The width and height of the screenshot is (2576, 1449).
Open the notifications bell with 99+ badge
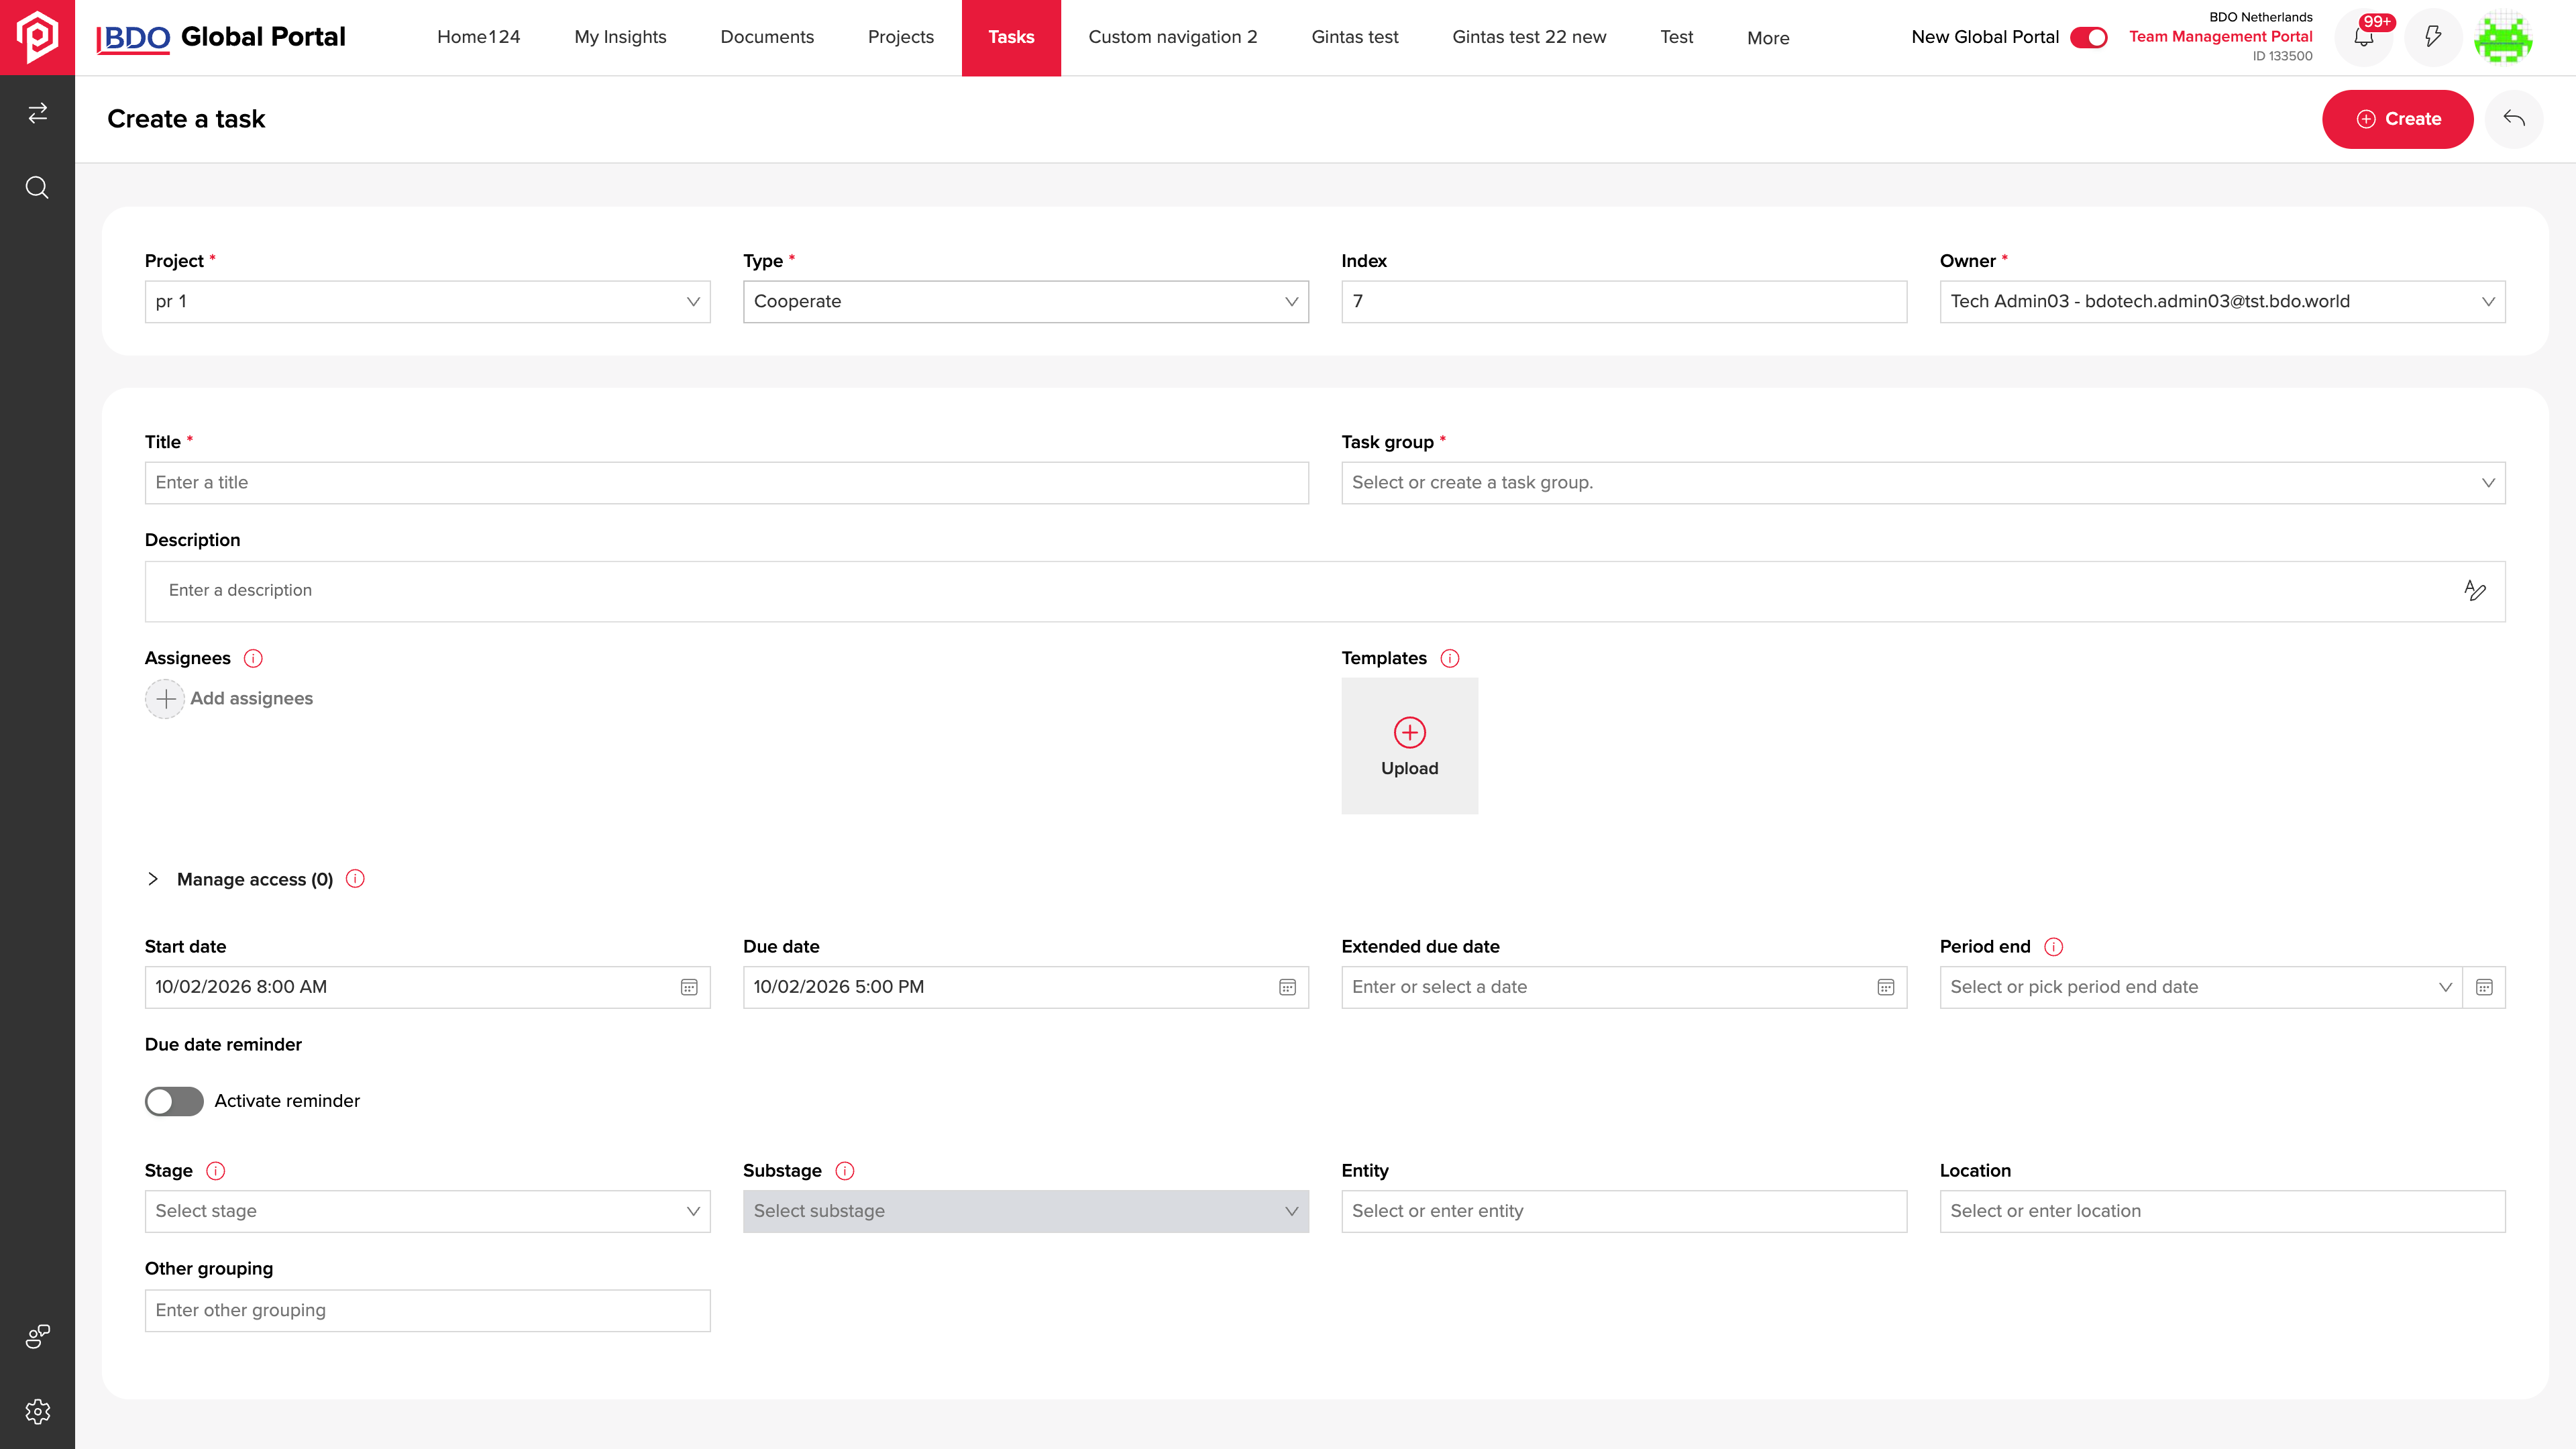(x=2364, y=37)
